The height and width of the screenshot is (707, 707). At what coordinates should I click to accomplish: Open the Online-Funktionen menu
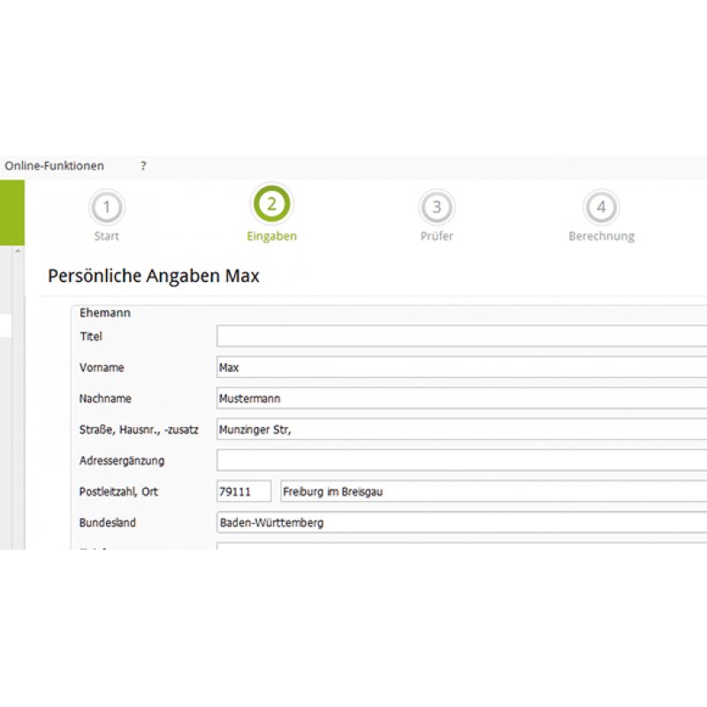click(x=54, y=165)
